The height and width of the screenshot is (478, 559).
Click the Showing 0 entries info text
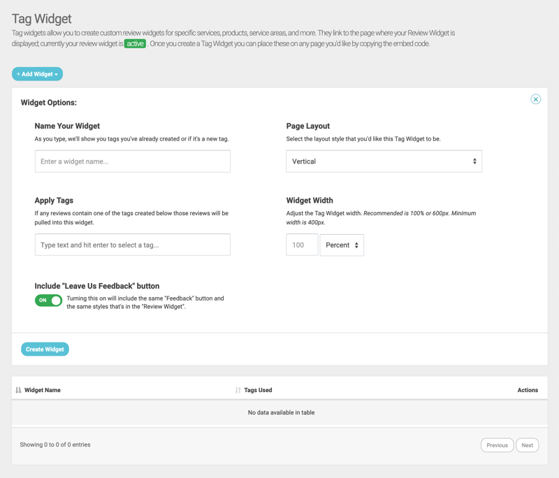point(55,444)
